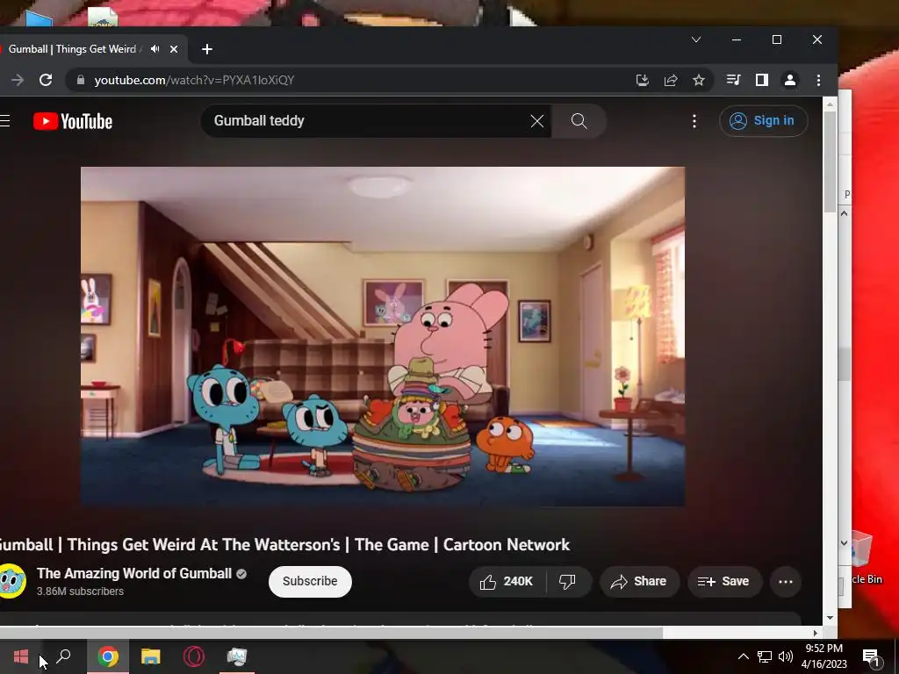Click the monitor app taskbar icon
This screenshot has height=674, width=899.
(236, 656)
